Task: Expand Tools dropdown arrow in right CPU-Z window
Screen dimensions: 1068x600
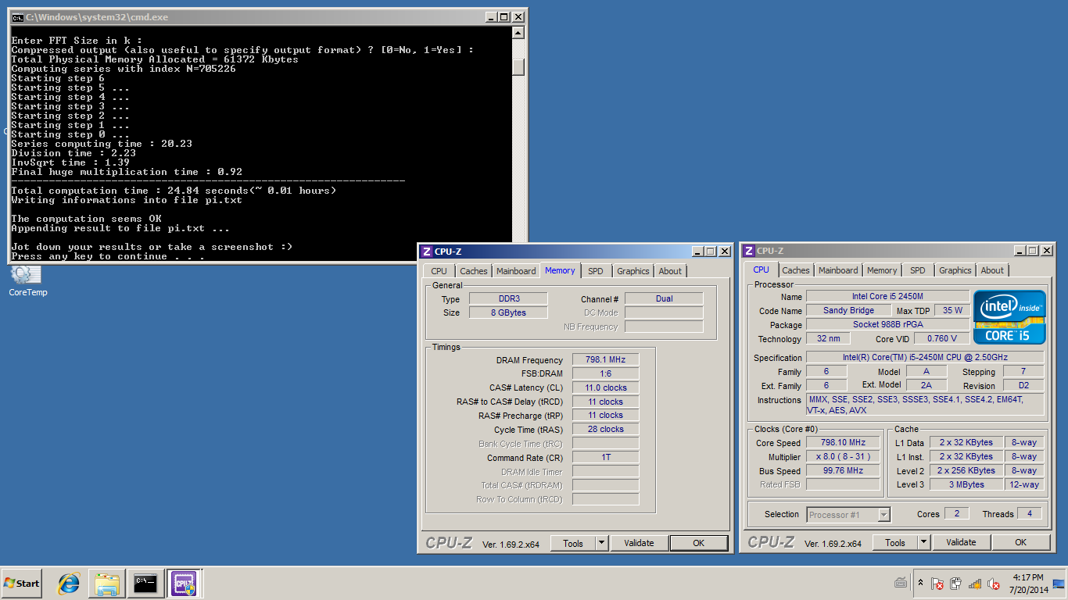Action: click(x=923, y=542)
